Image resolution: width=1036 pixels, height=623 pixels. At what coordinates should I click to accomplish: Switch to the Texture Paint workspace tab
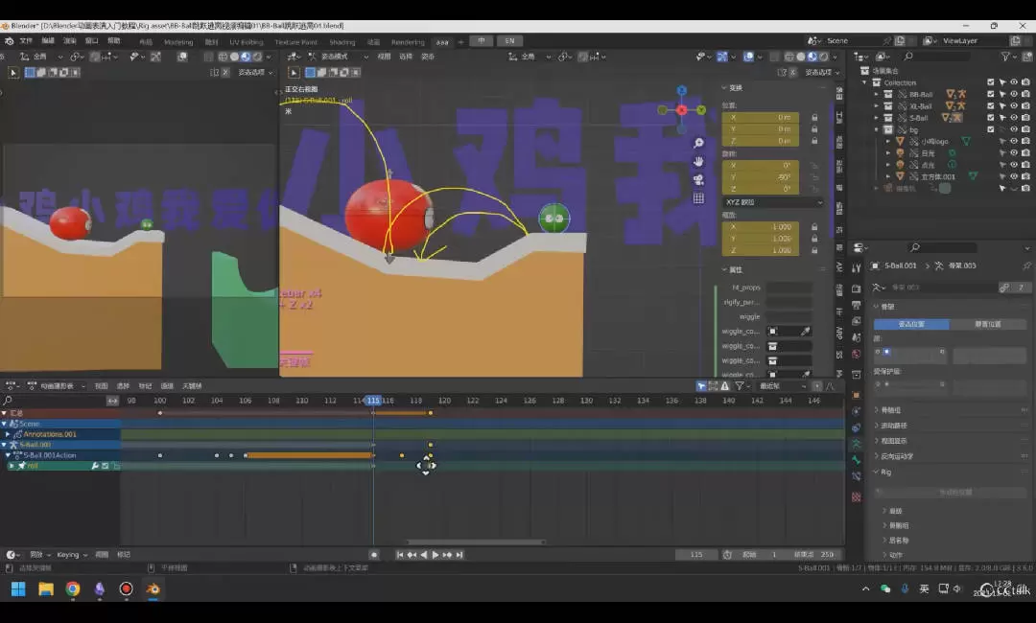click(295, 41)
